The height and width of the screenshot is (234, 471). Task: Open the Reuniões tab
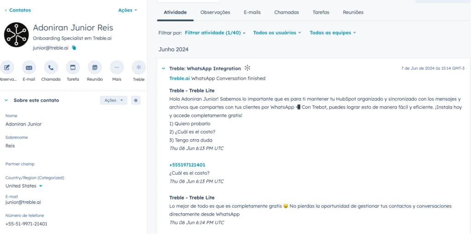[x=353, y=12]
